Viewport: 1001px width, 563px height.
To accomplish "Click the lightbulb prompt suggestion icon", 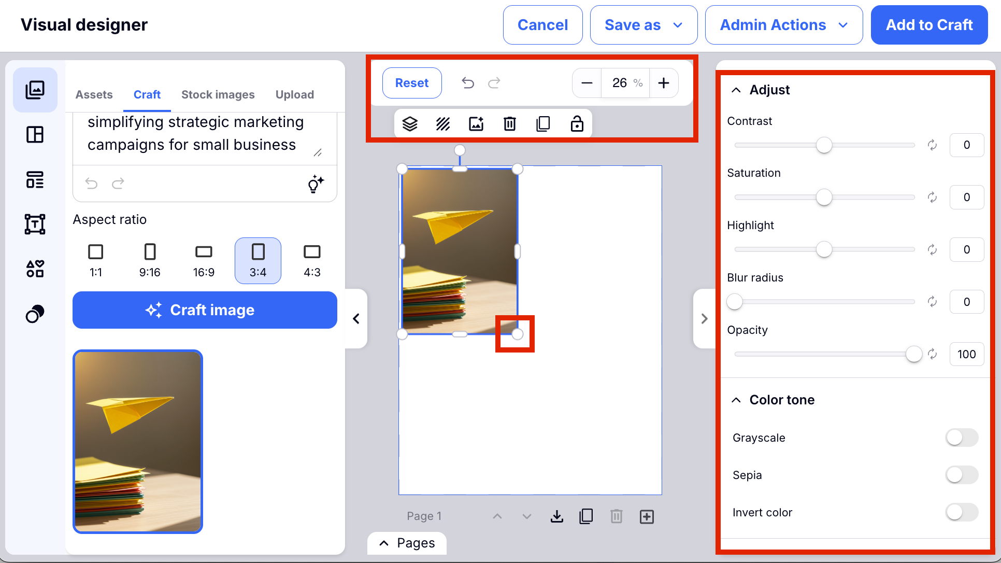I will [x=316, y=184].
